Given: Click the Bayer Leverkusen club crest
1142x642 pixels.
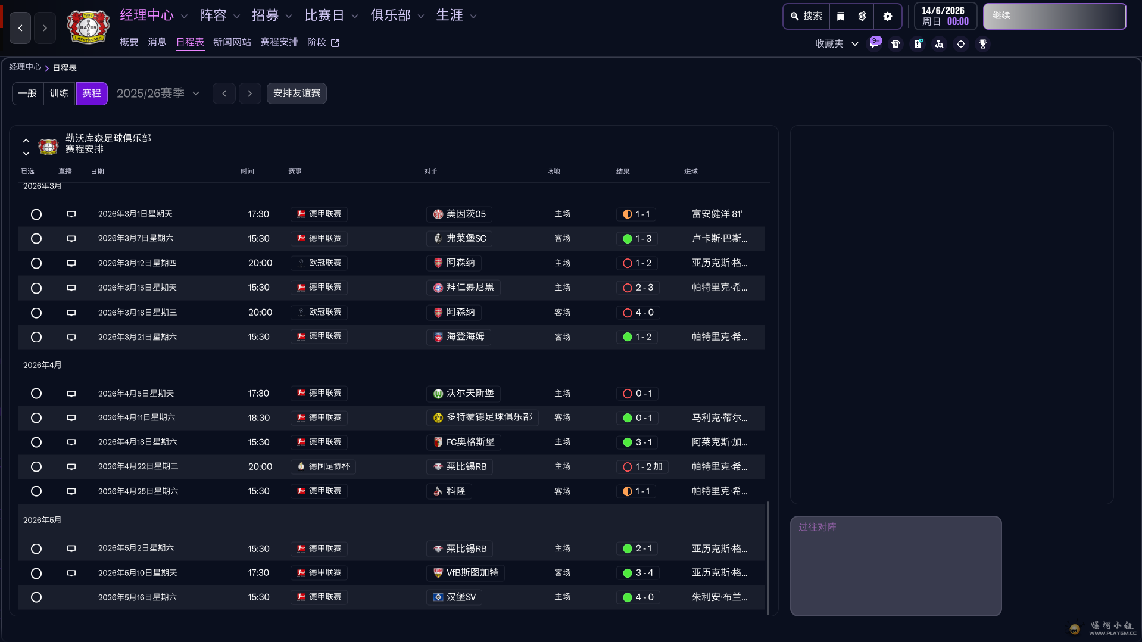Looking at the screenshot, I should (x=88, y=27).
